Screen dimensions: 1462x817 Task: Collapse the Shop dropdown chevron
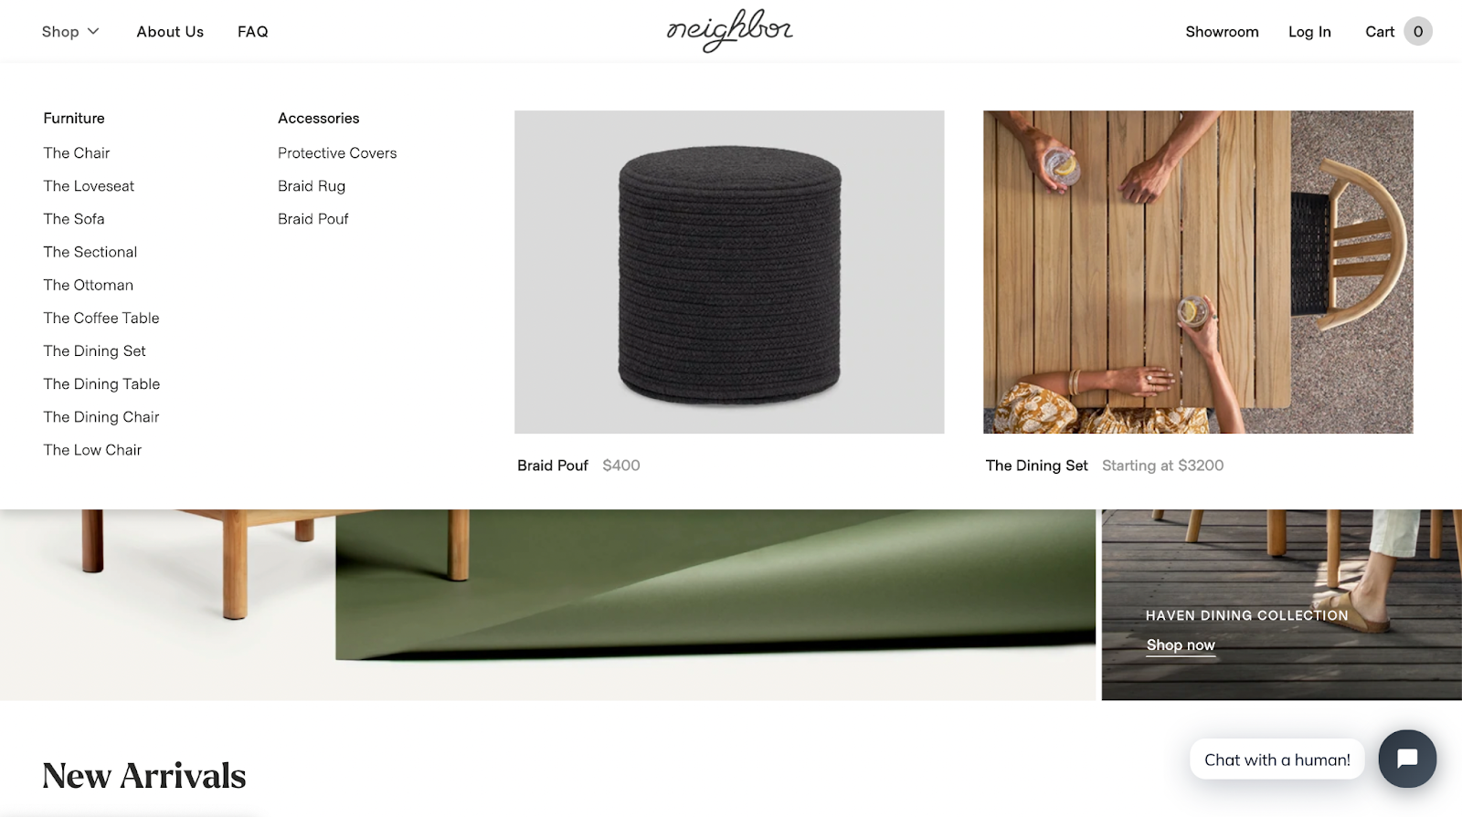pos(93,31)
